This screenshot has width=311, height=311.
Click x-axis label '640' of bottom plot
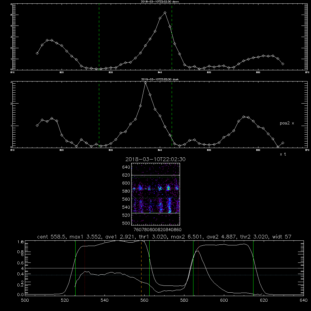304,300
